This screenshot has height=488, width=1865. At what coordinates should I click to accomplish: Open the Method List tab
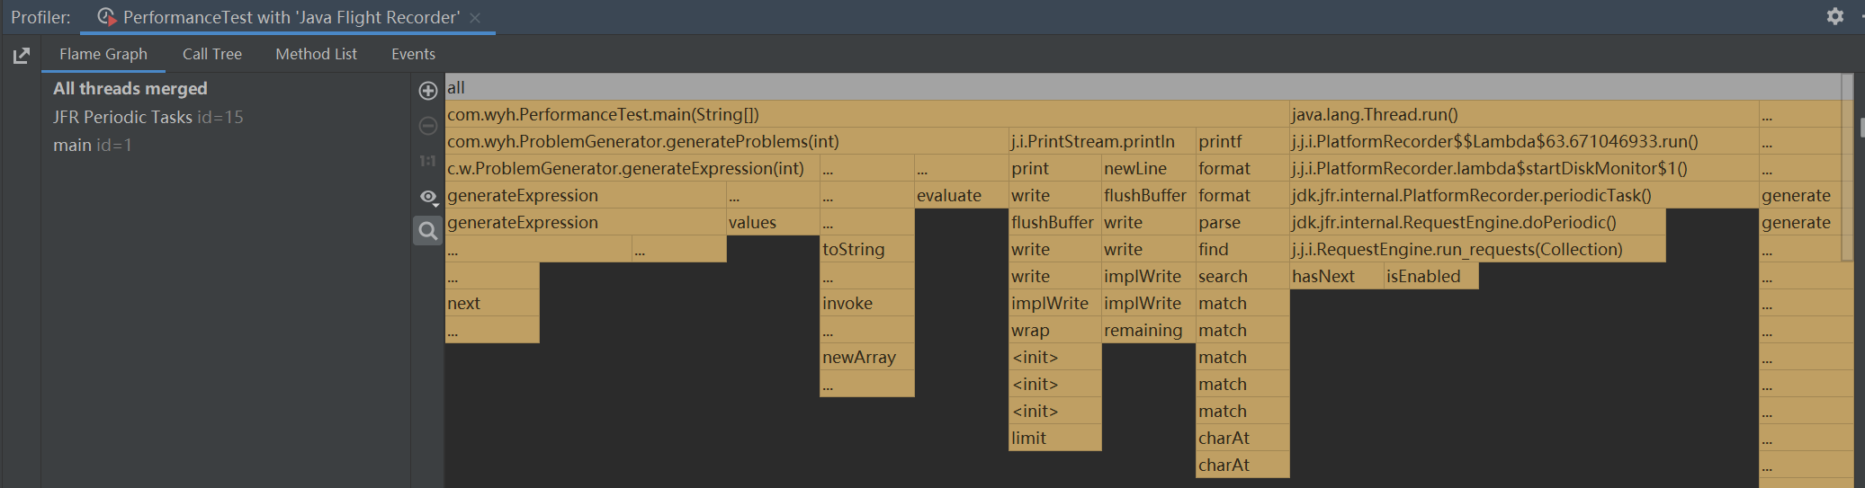coord(316,54)
